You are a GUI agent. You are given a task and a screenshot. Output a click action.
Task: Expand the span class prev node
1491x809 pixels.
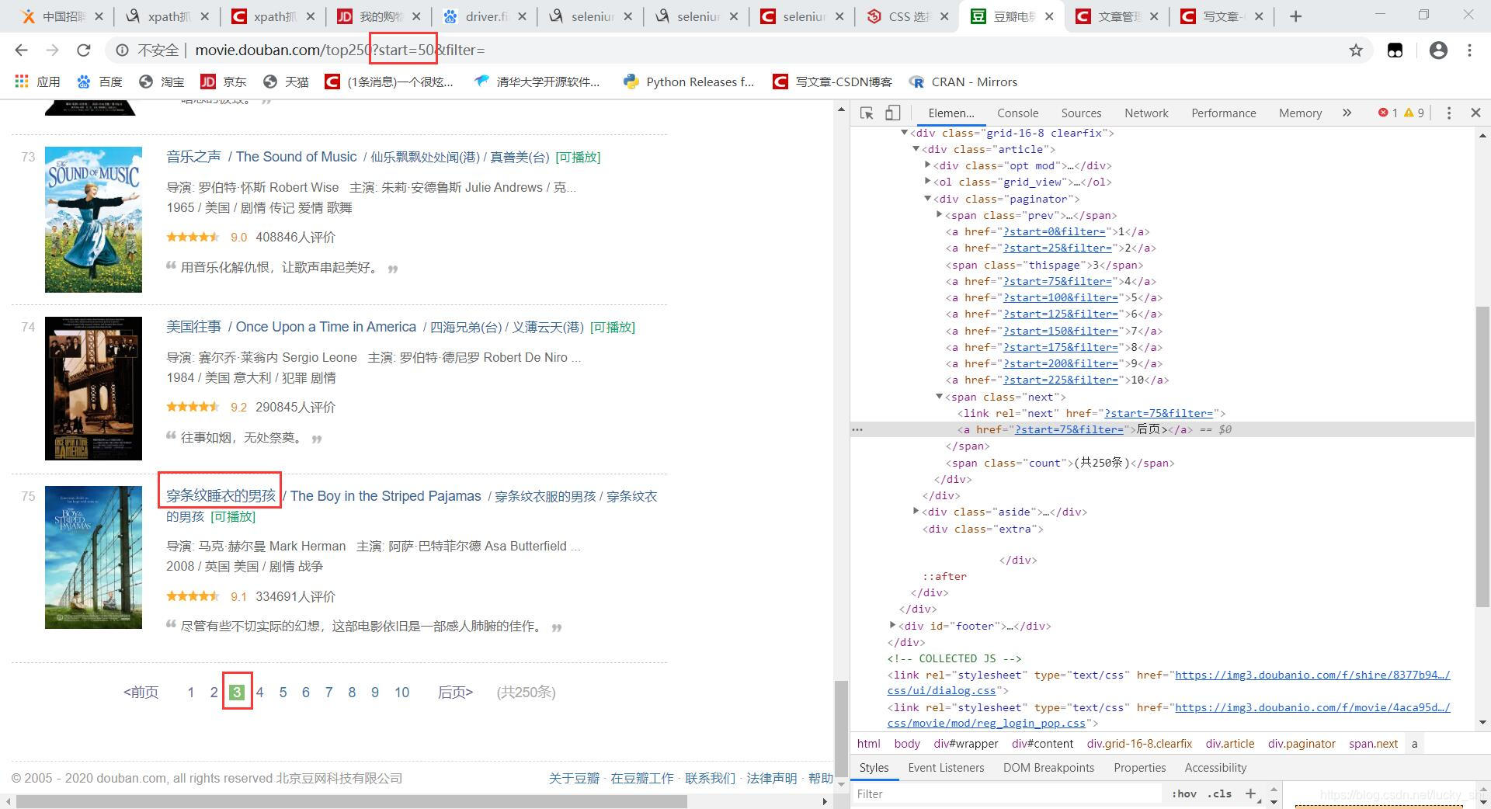[939, 215]
